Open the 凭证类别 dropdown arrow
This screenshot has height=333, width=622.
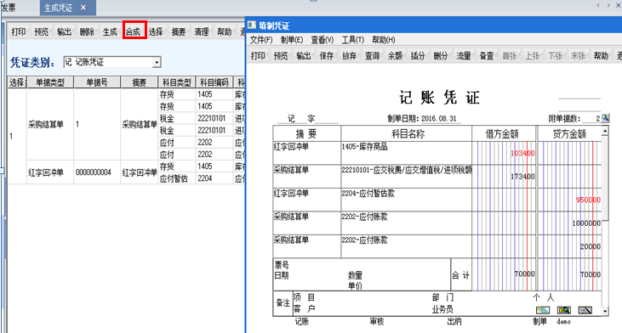[x=157, y=63]
